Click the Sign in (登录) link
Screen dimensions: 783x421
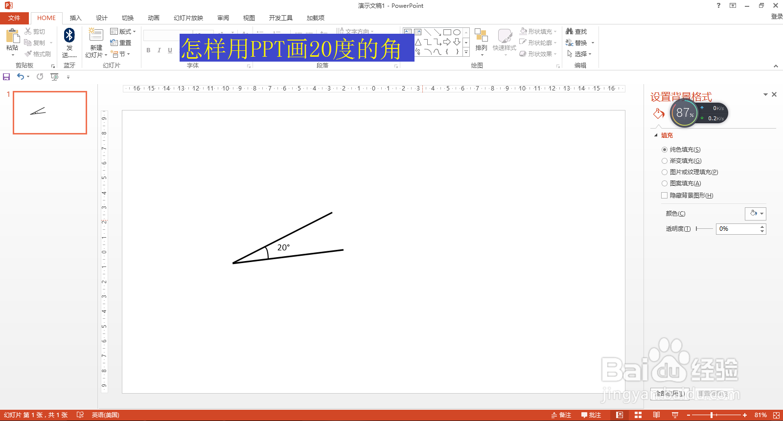[x=777, y=17]
